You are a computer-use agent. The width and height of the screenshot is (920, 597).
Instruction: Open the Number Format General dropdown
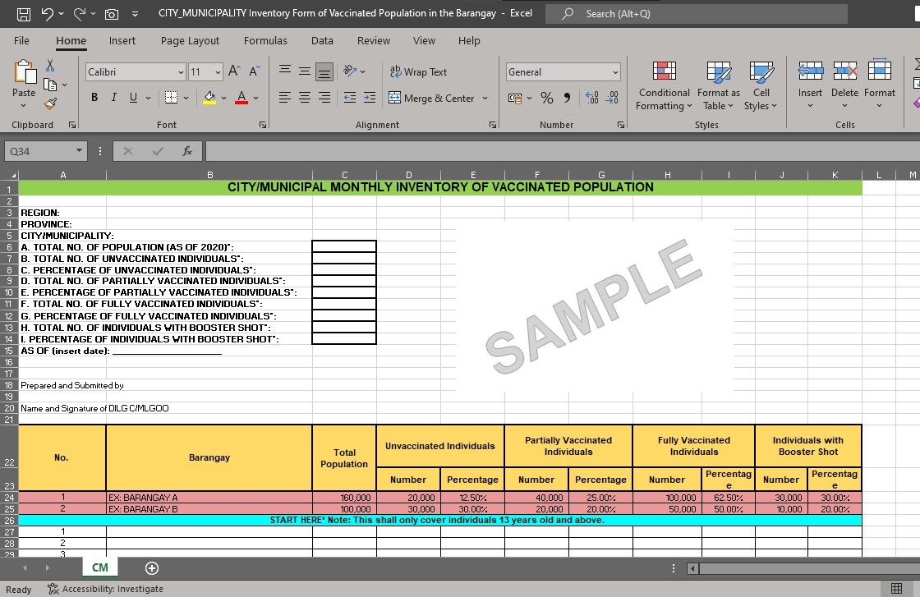pyautogui.click(x=615, y=72)
